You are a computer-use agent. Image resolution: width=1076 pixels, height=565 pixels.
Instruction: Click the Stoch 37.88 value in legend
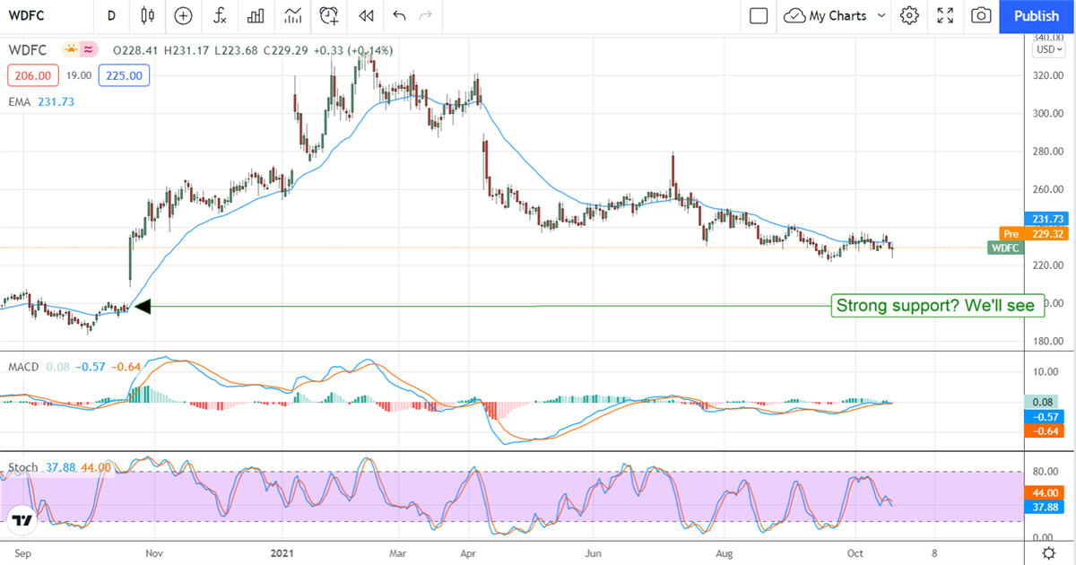coord(59,467)
